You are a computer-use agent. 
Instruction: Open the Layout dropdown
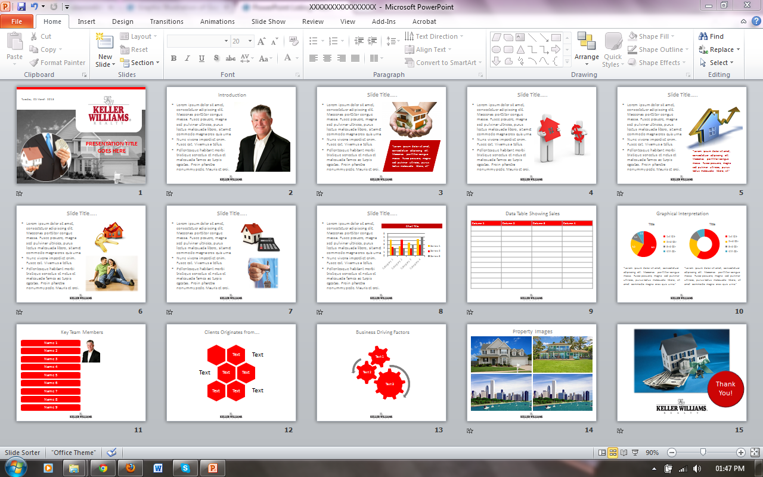click(x=138, y=36)
